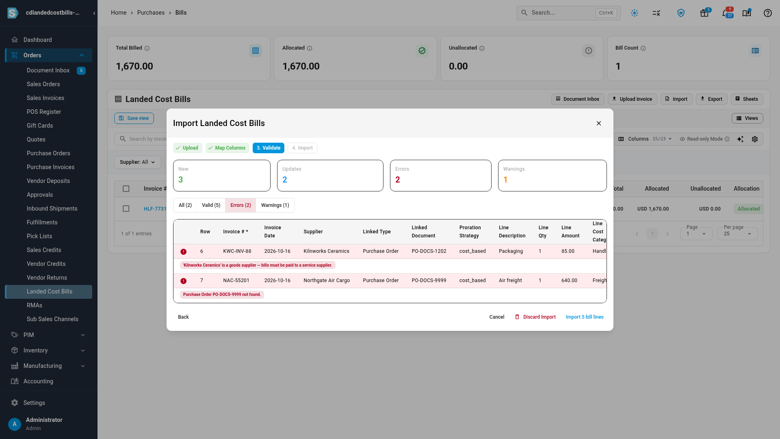Switch to the Valid (5) tab
This screenshot has width=780, height=439.
(211, 205)
